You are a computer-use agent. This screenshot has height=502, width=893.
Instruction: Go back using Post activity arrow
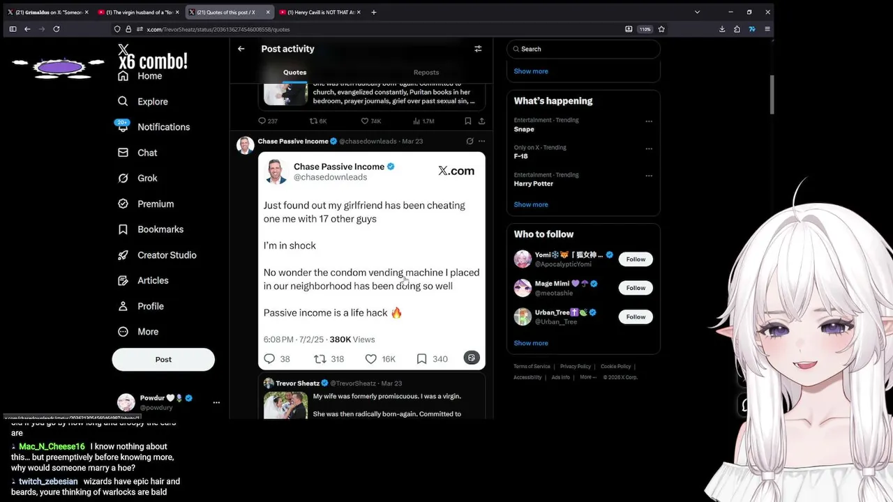point(241,49)
